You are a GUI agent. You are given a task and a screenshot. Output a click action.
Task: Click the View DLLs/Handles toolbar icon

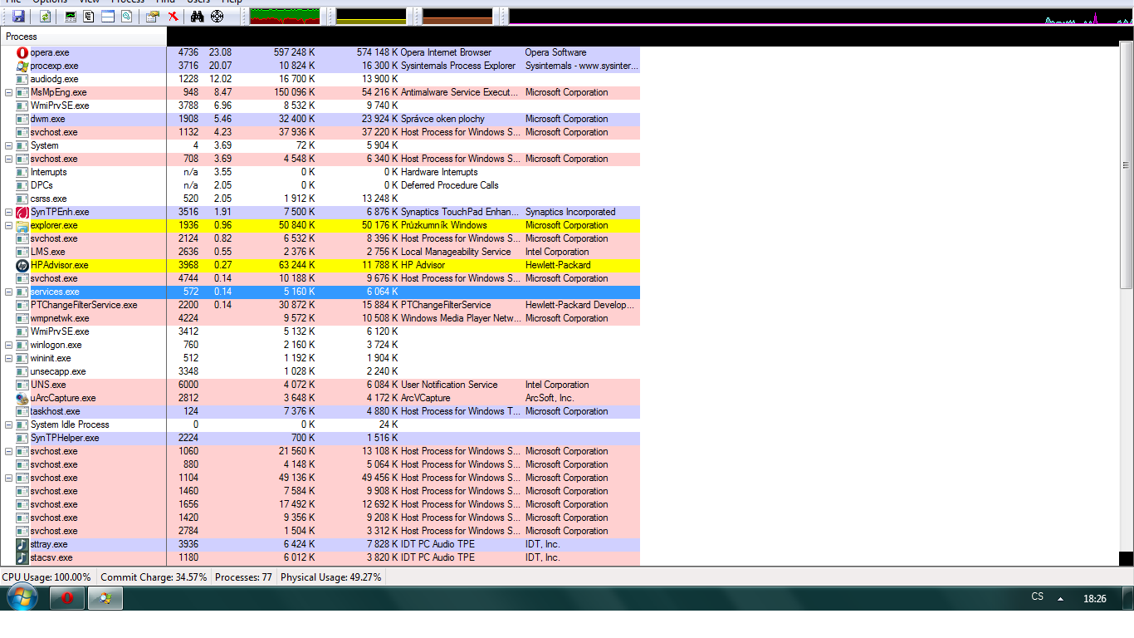click(x=126, y=17)
